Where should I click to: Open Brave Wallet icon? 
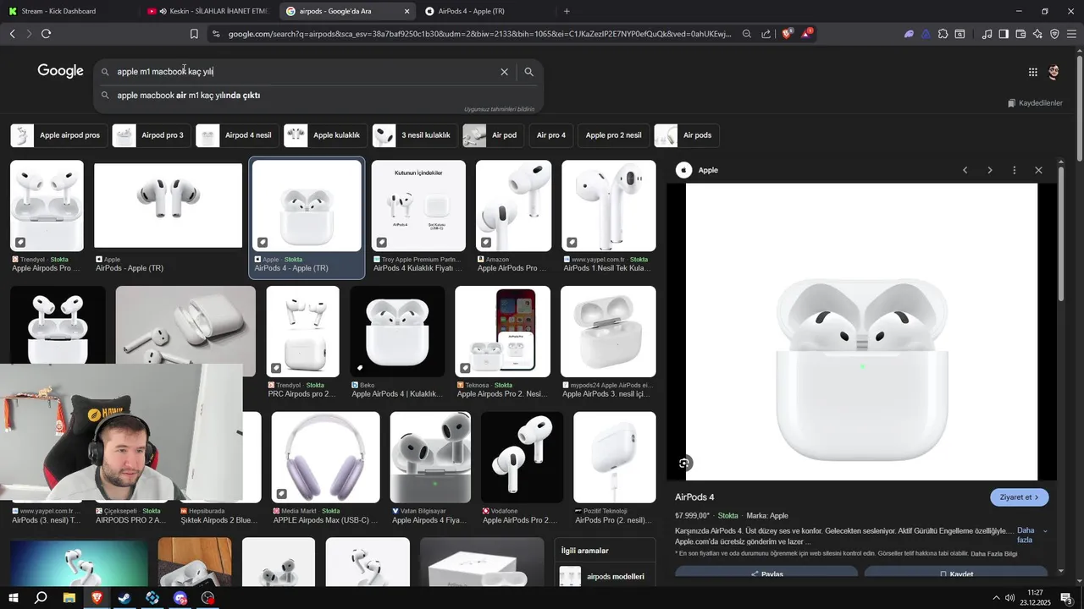pyautogui.click(x=1020, y=34)
